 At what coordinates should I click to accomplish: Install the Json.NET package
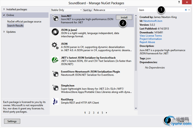tap(124, 17)
